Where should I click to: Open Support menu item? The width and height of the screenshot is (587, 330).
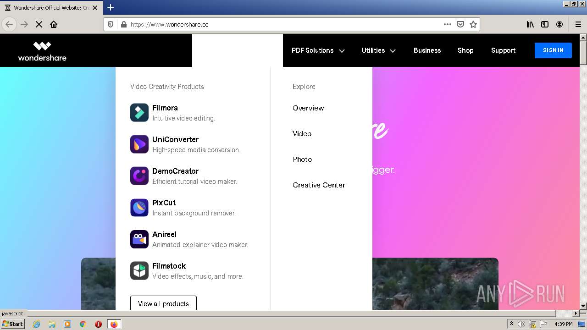503,50
